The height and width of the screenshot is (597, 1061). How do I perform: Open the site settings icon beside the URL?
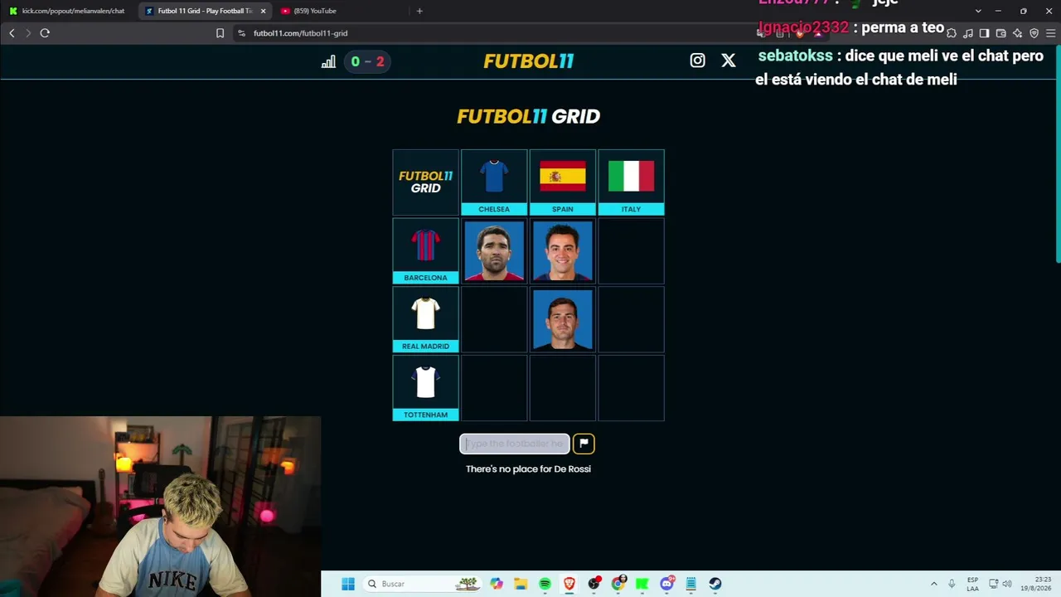tap(241, 33)
